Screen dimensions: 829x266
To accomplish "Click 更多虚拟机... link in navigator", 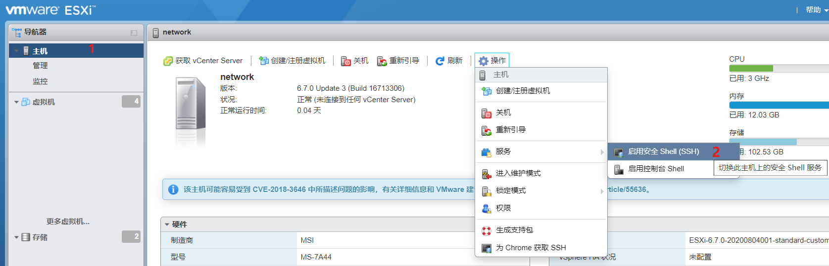I will 68,222.
